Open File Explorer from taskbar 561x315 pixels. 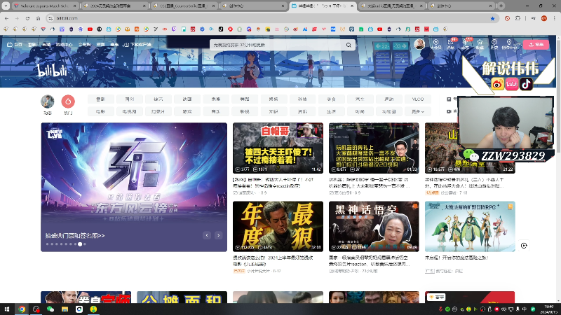point(65,309)
